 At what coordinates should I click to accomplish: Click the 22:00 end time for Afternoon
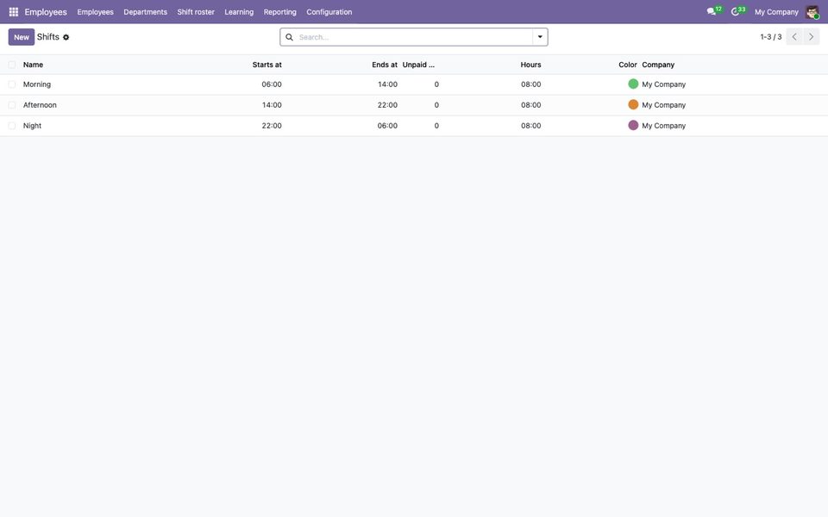pyautogui.click(x=387, y=105)
